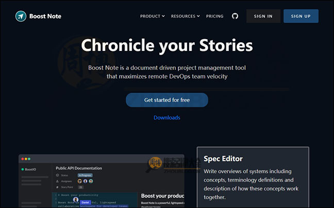Screen dimensions: 334x208
Task: Click the Boost Note paper plane logo
Action: click(x=21, y=16)
